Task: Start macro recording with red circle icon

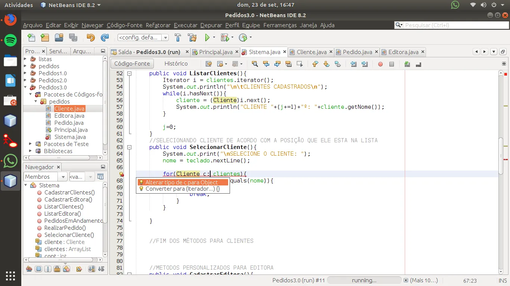Action: 380,64
